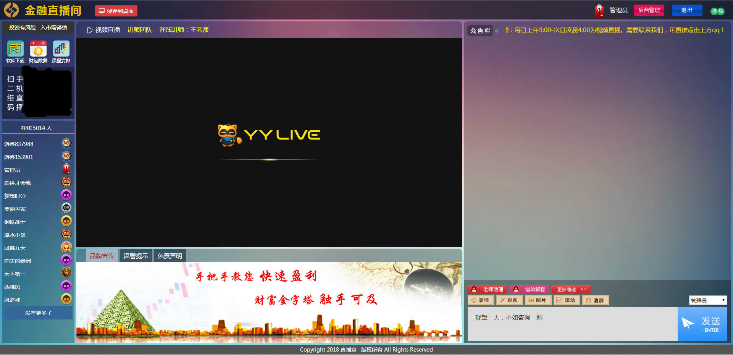Select user 天下第一 in list
Viewport: 733px width, 355px height.
click(15, 274)
